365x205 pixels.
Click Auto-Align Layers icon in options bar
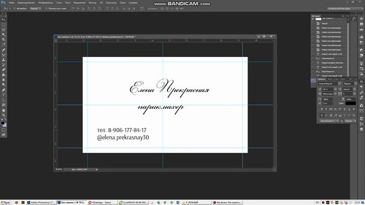point(141,9)
